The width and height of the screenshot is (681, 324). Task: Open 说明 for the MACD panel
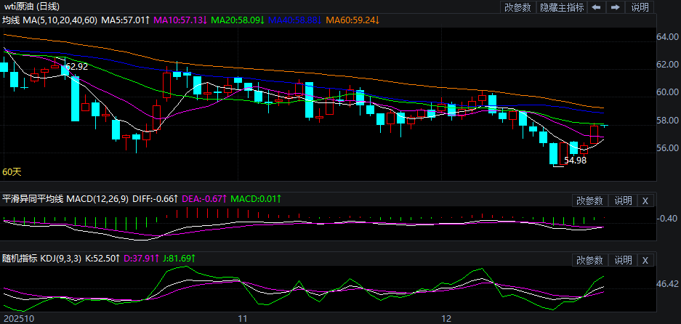(x=623, y=200)
